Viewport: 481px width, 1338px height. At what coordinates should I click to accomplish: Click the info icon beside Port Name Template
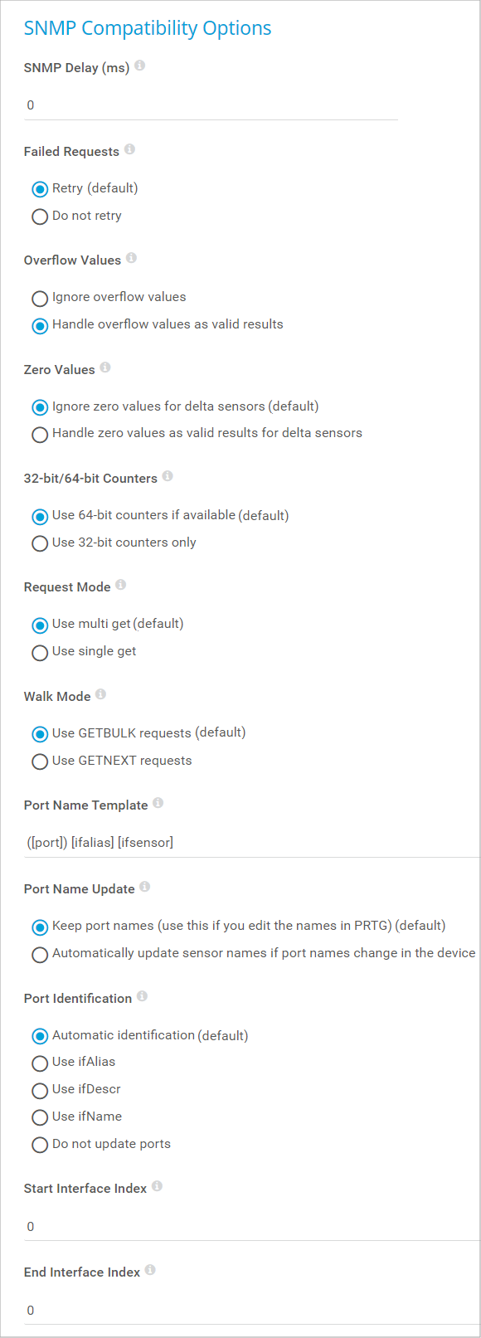(158, 803)
